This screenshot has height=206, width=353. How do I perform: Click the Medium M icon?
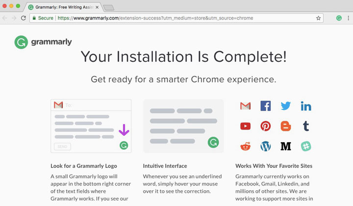click(x=286, y=146)
